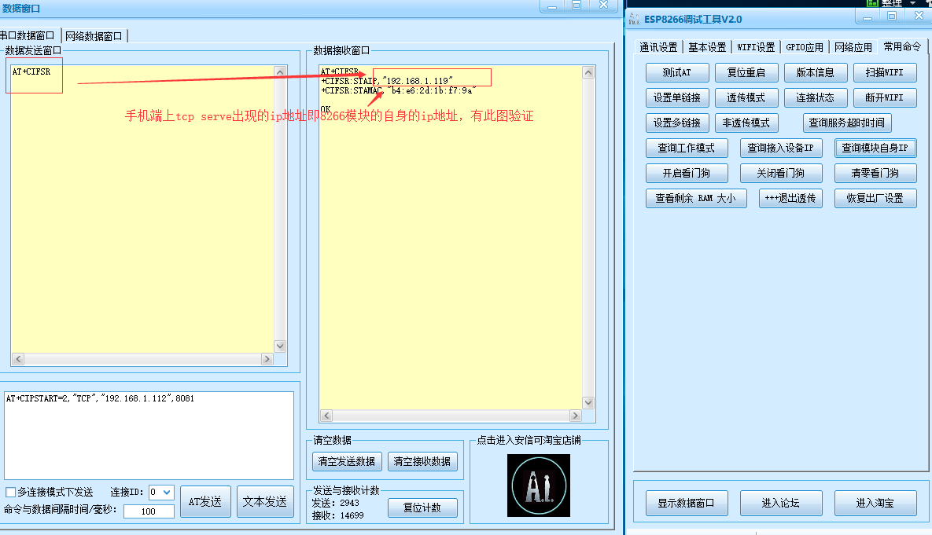Viewport: 932px width, 535px height.
Task: Click 进入淘宝 button
Action: [875, 503]
